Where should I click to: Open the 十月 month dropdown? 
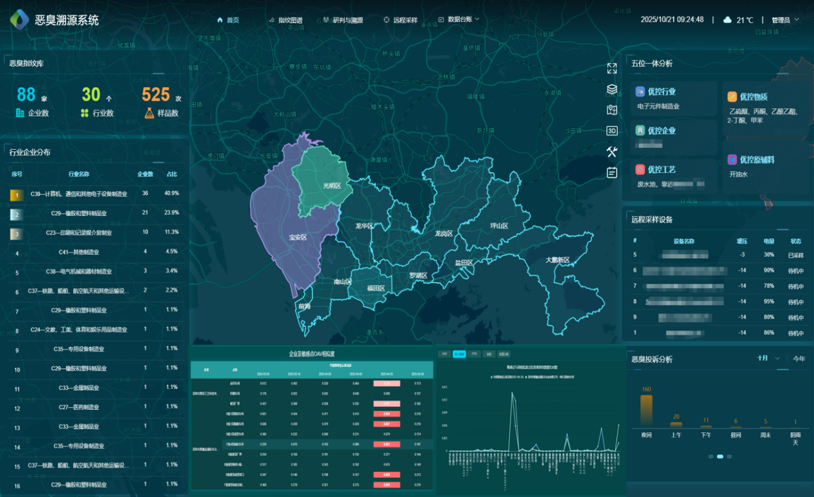pyautogui.click(x=768, y=359)
